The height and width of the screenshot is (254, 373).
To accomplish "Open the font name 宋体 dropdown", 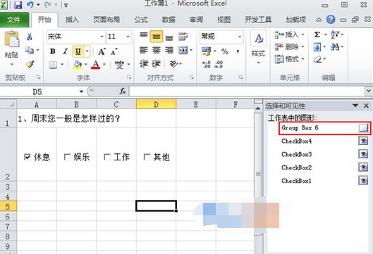I will (x=102, y=37).
